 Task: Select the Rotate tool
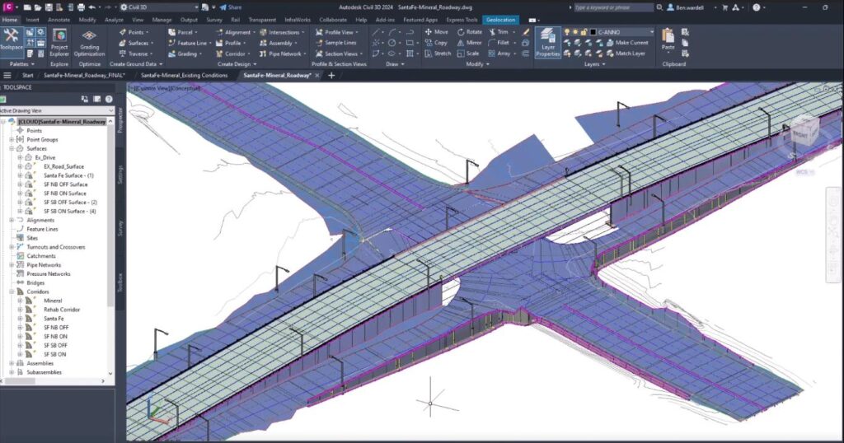(x=468, y=32)
